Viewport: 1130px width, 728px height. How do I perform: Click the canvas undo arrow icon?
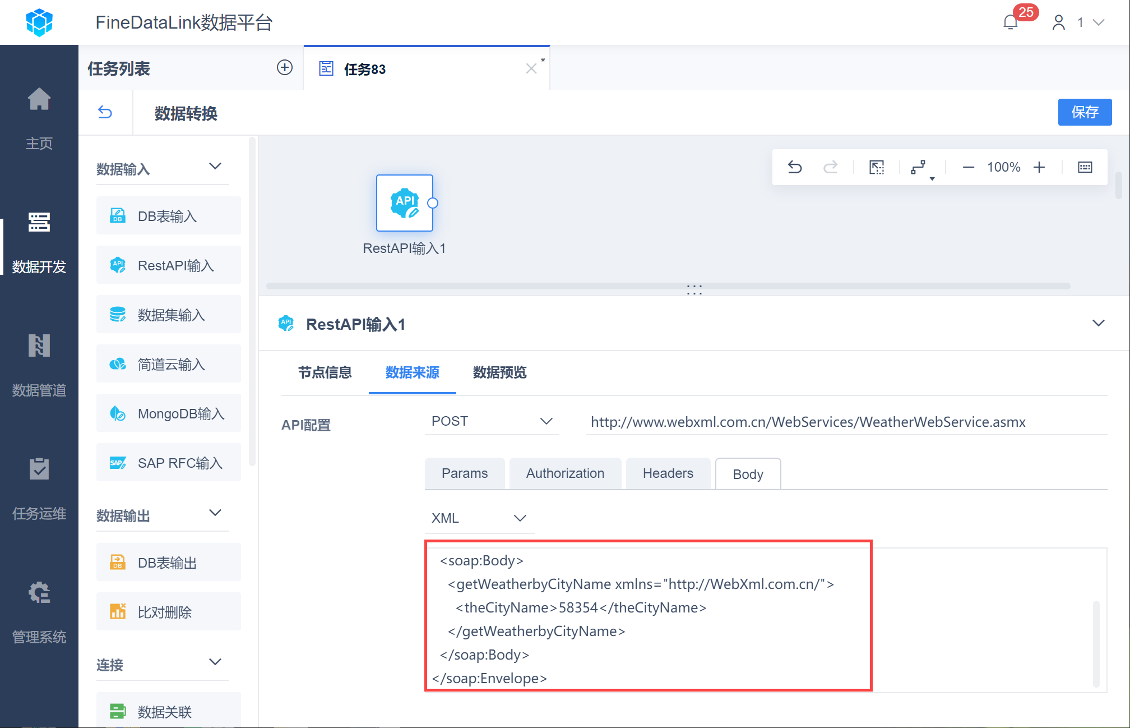coord(795,167)
